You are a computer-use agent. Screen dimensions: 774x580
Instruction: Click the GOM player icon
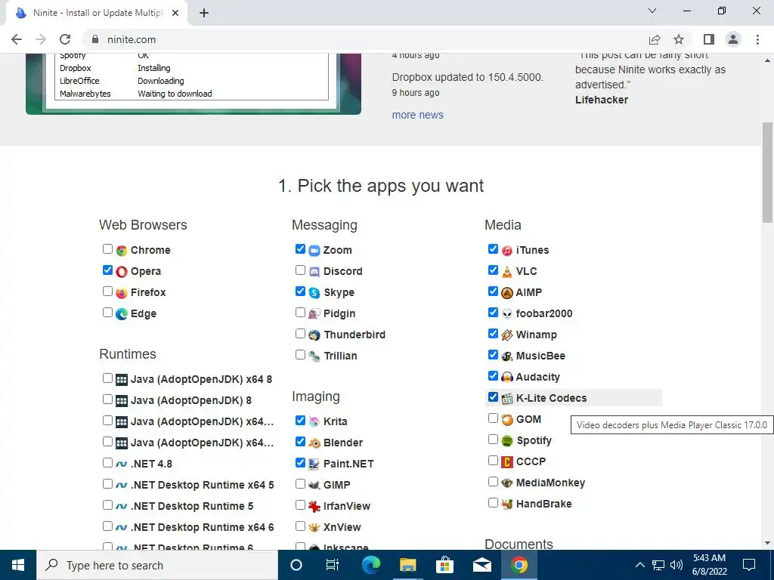(x=507, y=420)
